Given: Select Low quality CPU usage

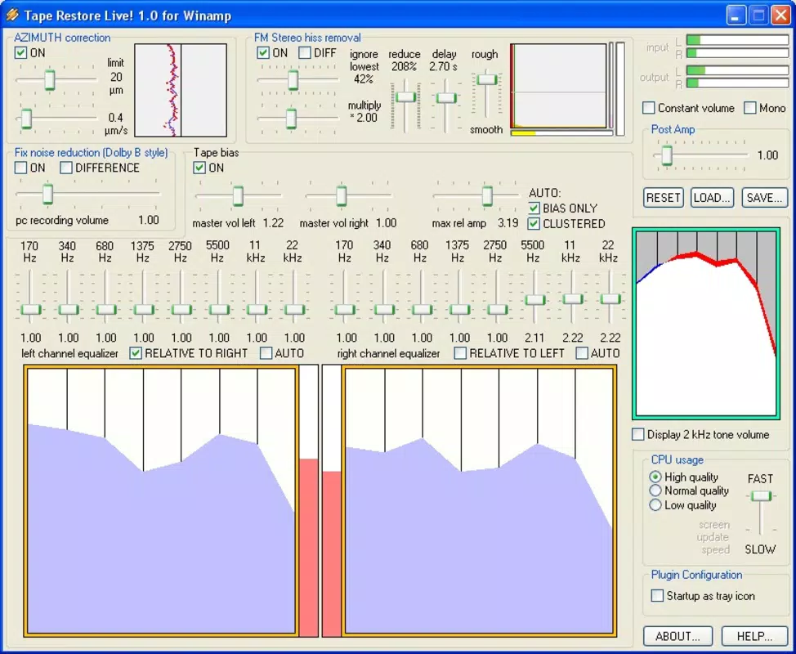Looking at the screenshot, I should point(655,505).
